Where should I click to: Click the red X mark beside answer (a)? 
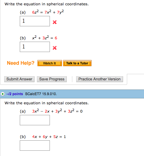click(55, 22)
